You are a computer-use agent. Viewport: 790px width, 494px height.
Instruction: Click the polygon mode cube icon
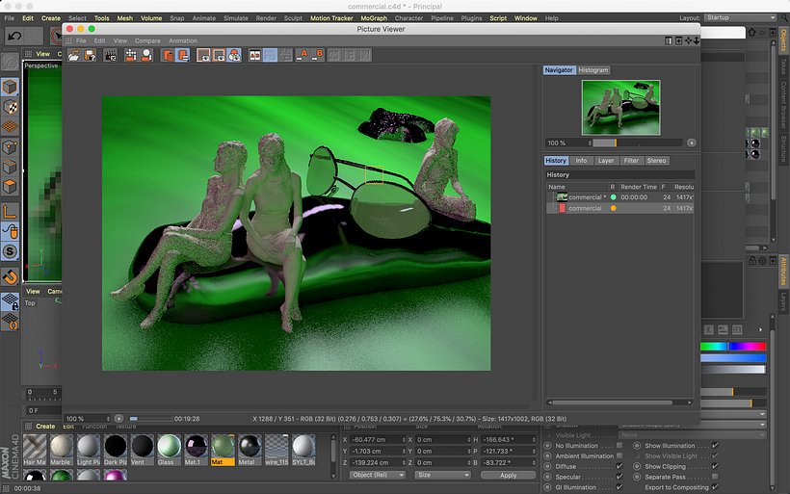[x=10, y=187]
